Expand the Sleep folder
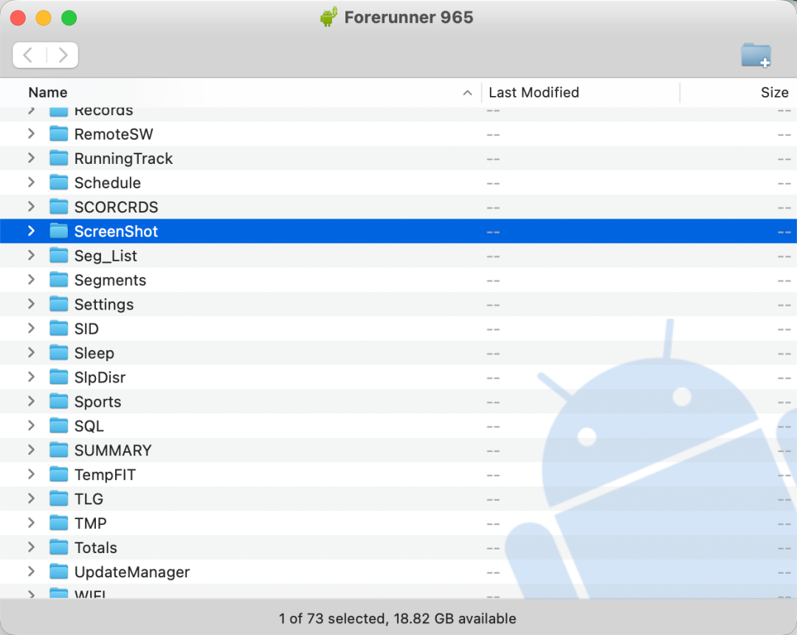The image size is (797, 635). [32, 352]
